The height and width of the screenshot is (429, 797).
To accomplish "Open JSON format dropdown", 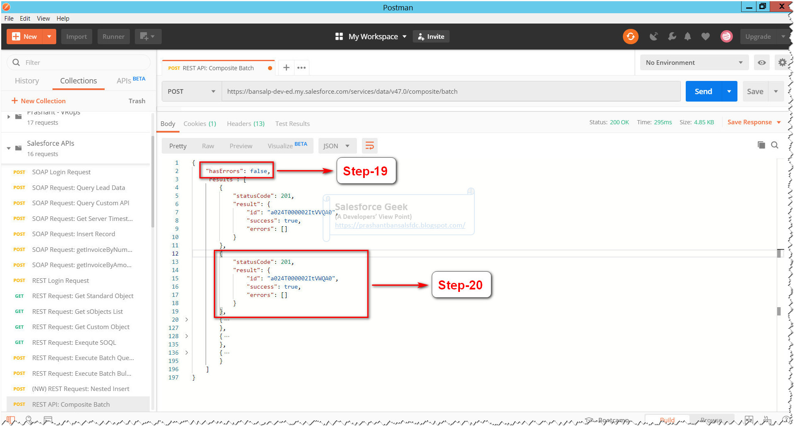I will [337, 146].
